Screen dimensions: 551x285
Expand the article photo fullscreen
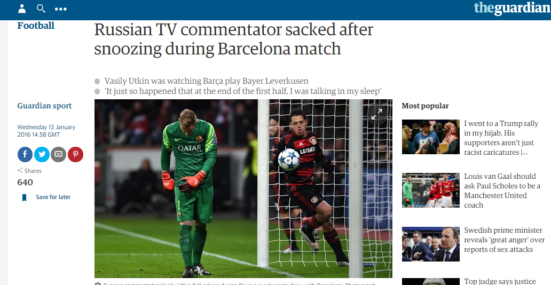click(377, 114)
